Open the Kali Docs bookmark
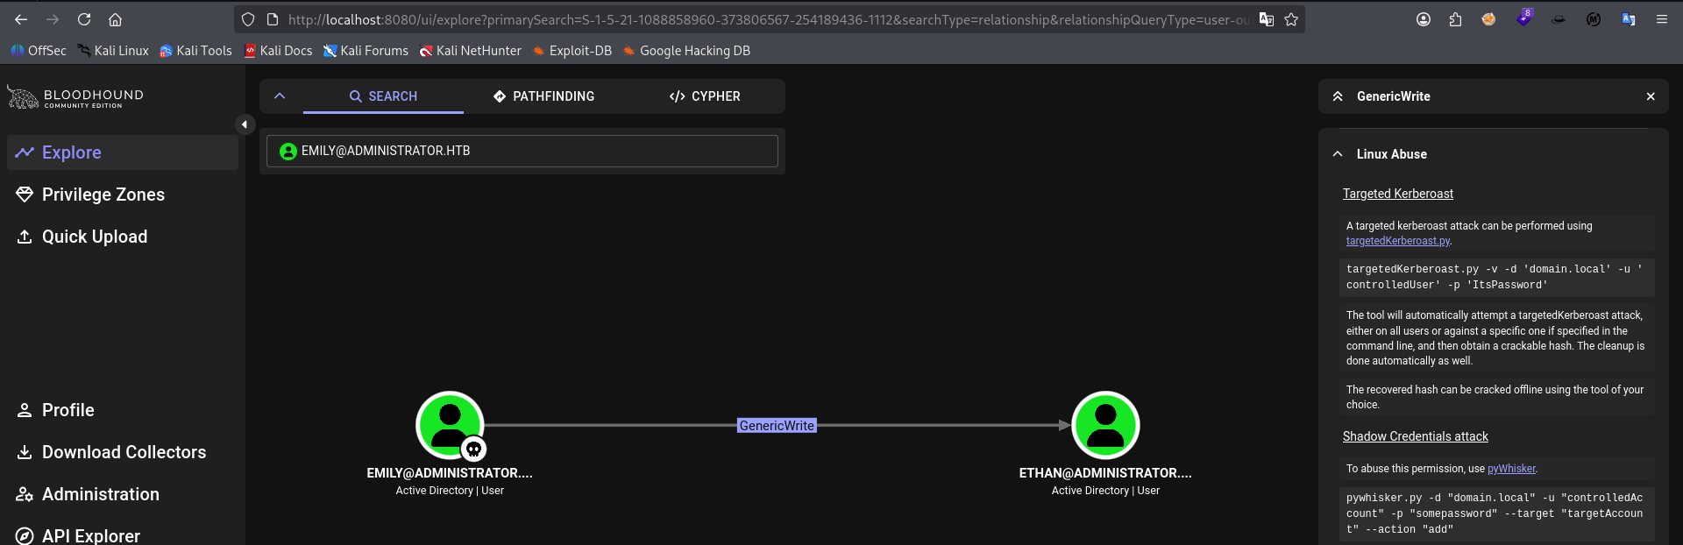 [x=278, y=51]
